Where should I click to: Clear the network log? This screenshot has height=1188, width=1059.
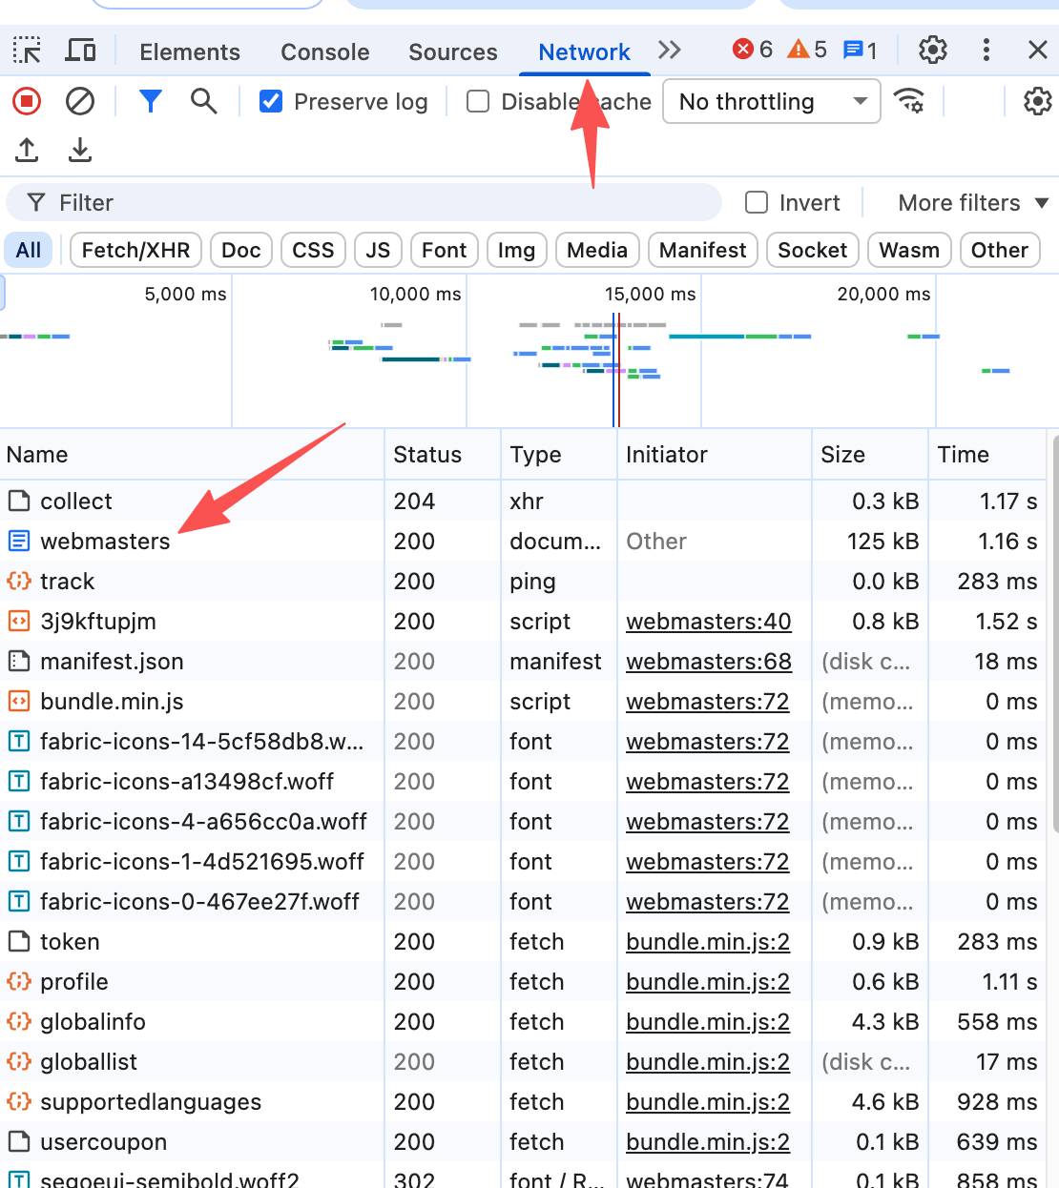(x=80, y=101)
